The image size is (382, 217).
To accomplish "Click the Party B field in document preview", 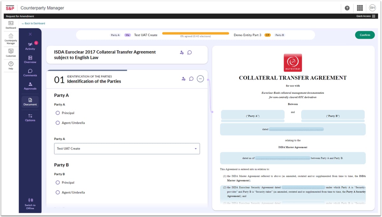I will pos(333,115).
